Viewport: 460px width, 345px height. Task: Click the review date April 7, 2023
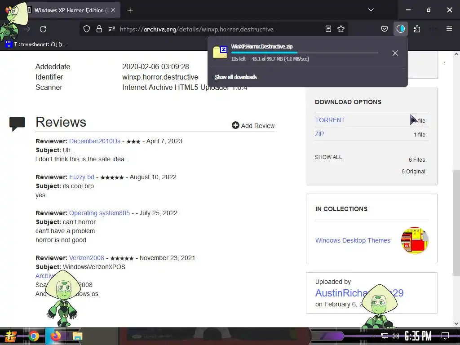click(164, 141)
